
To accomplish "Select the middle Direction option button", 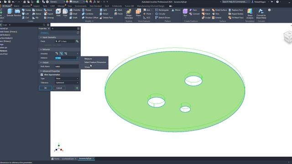I will click(x=61, y=54).
